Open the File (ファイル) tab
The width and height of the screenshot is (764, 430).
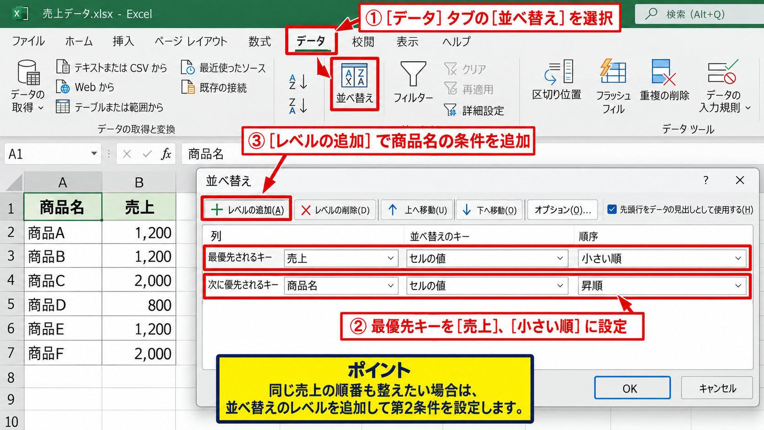point(28,41)
